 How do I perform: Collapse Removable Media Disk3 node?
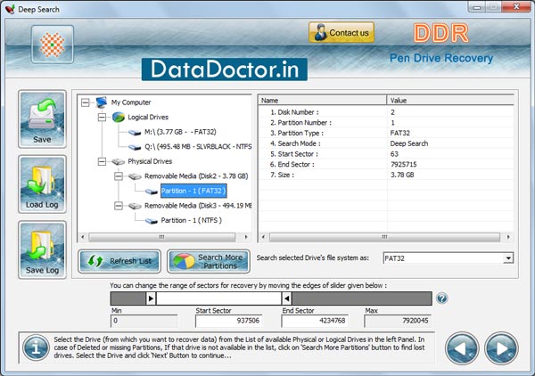coord(119,206)
